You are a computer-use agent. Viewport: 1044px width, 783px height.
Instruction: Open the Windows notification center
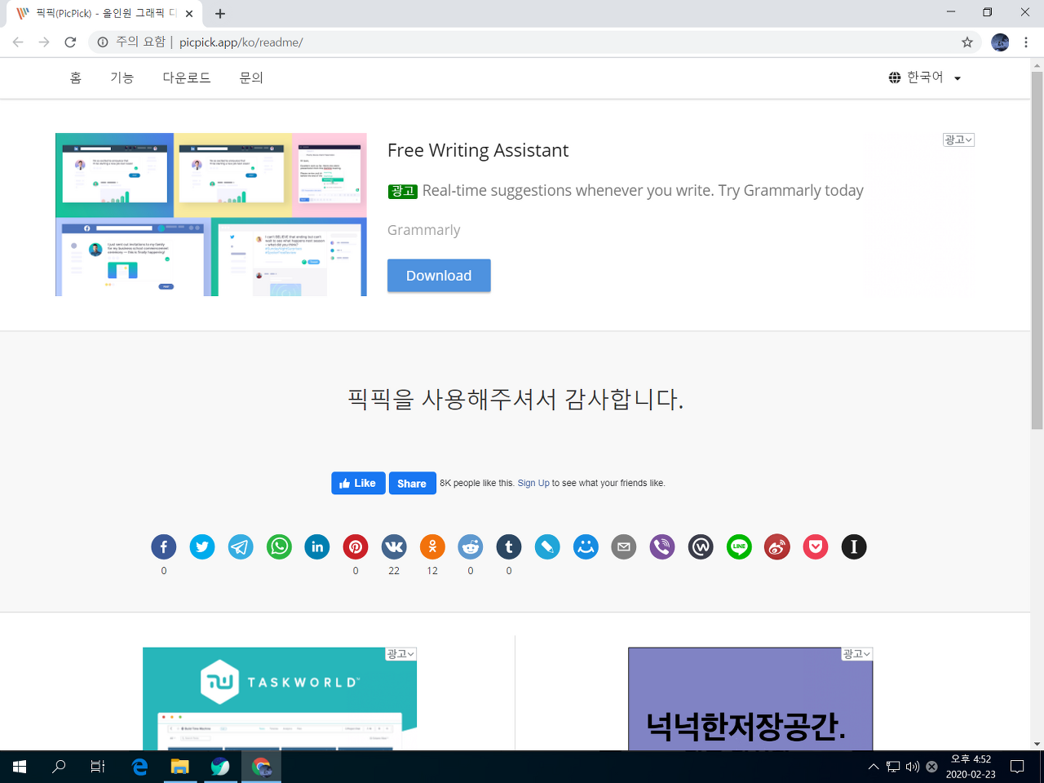pyautogui.click(x=1017, y=767)
